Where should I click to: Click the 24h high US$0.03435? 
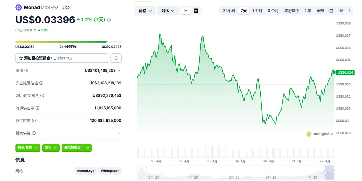(112, 47)
